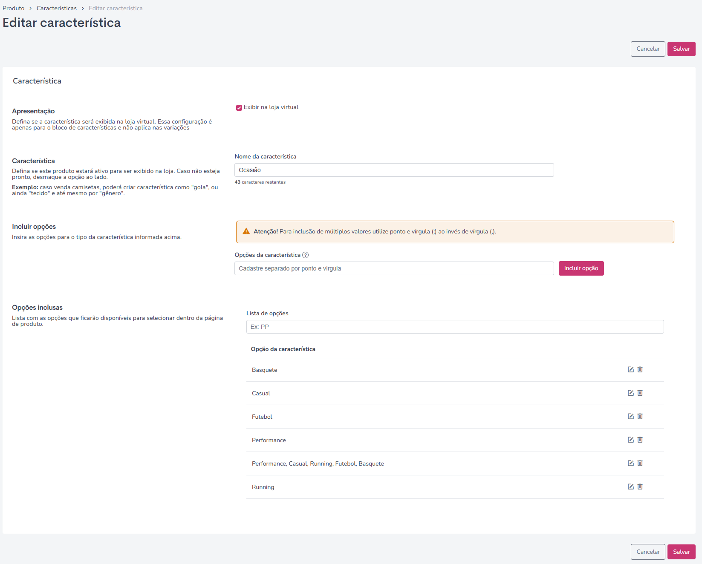
Task: Delete the Running option
Action: (x=640, y=486)
